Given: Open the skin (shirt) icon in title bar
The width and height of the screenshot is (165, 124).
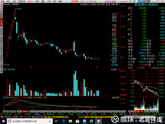Looking at the screenshot, I should (x=134, y=1).
